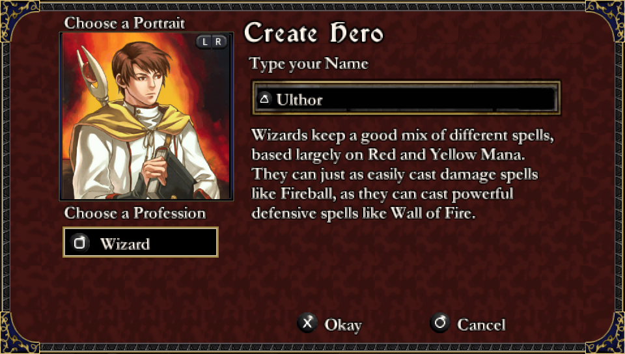Select the Cancel label
This screenshot has height=354, width=625.
[481, 325]
